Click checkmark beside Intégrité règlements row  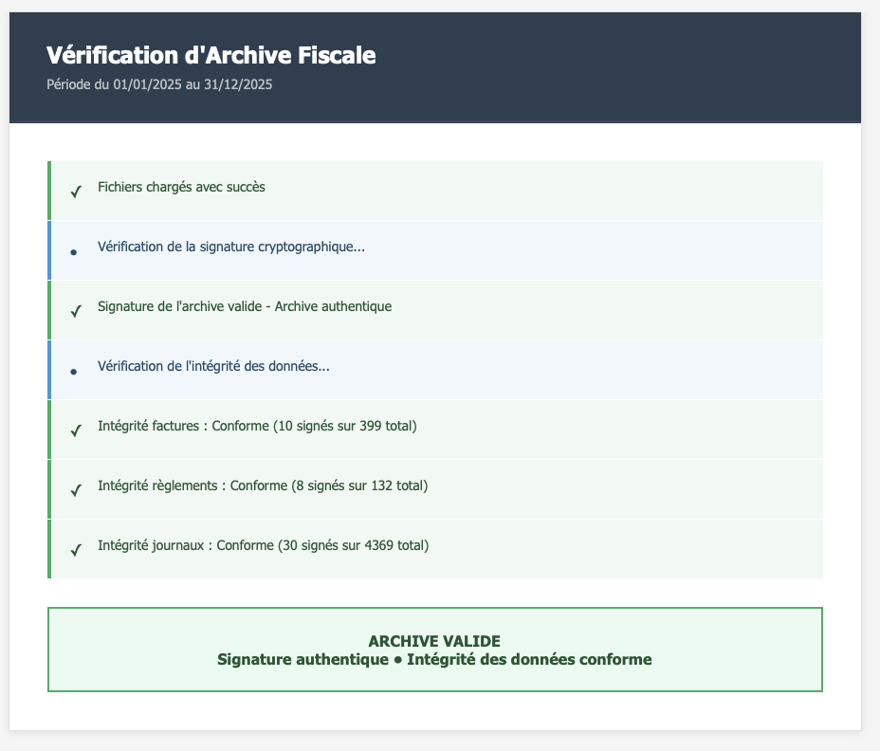[x=76, y=491]
